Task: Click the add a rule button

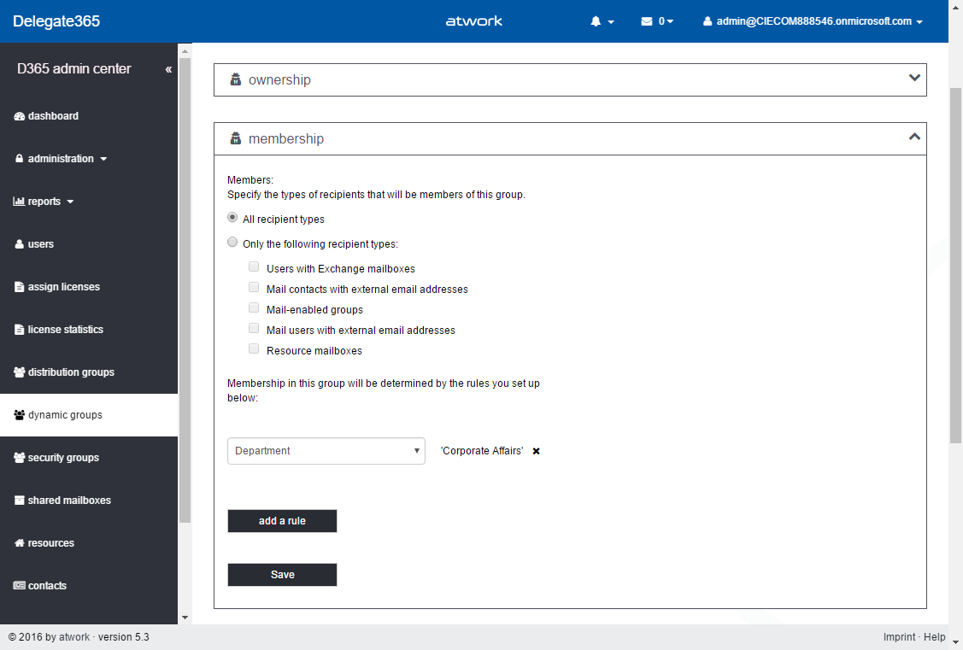Action: (282, 521)
